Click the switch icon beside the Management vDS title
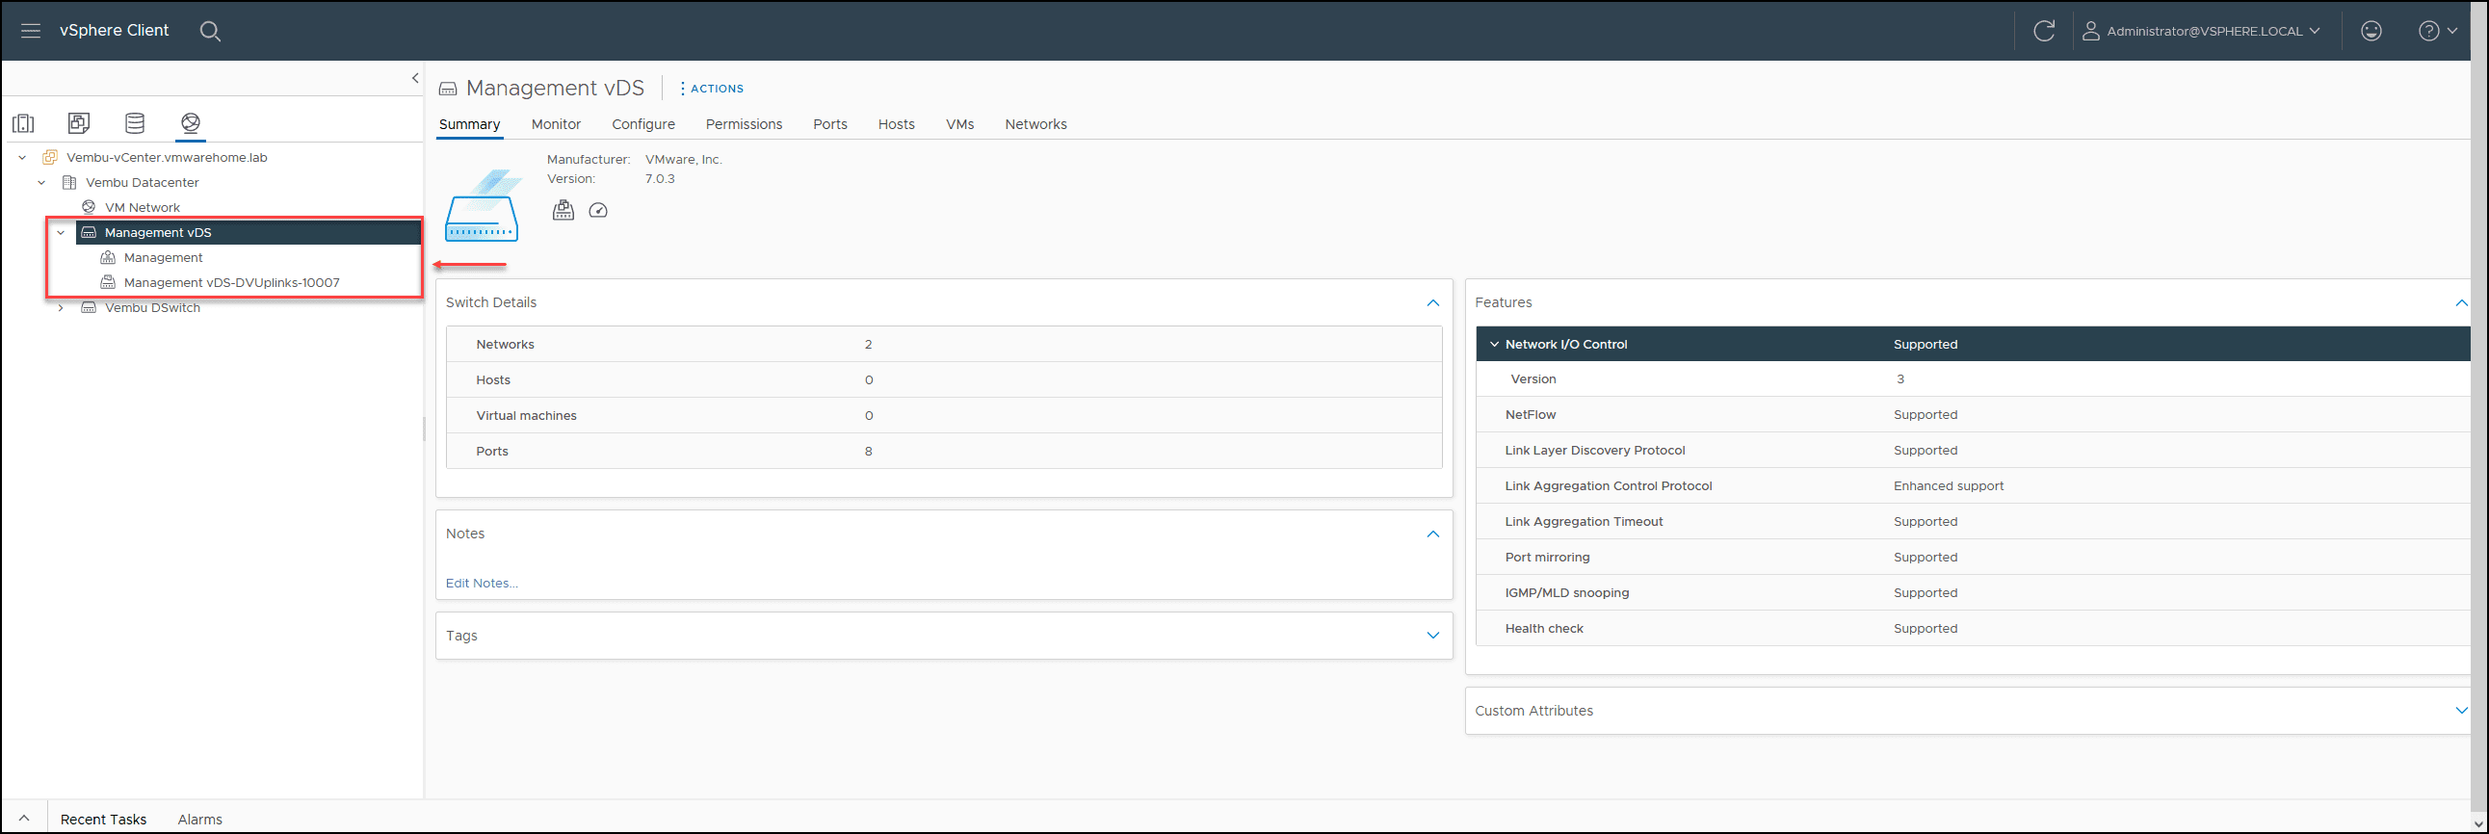 click(x=448, y=89)
